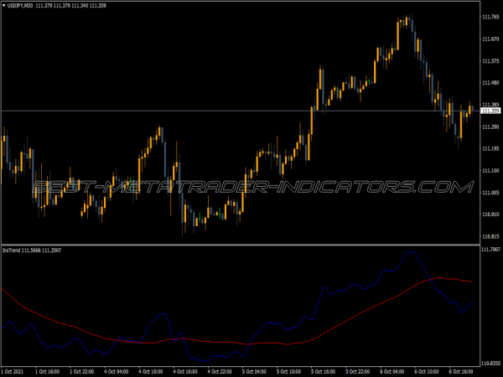Select the 6 Oct 04:00 time label
This screenshot has height=377, width=503.
coord(392,371)
